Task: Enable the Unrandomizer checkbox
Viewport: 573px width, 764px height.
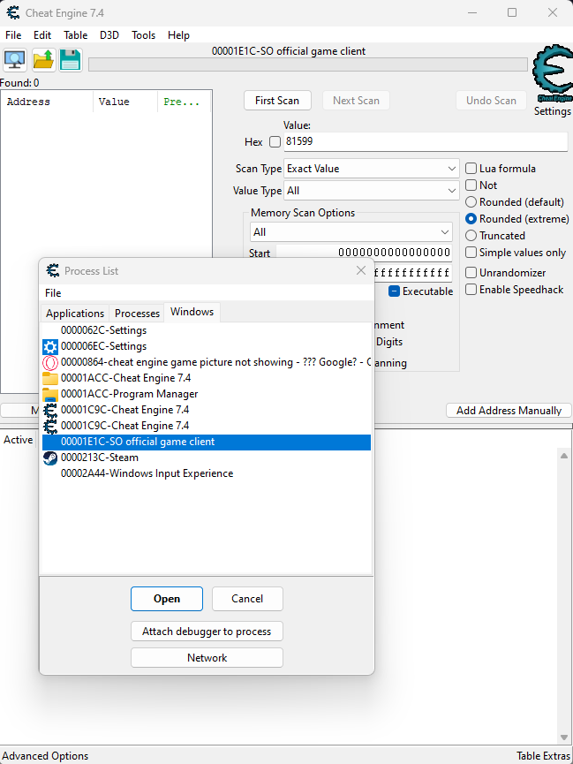Action: click(471, 272)
